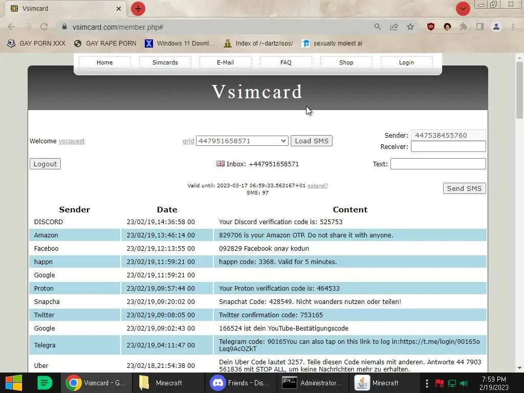Viewport: 524px width, 393px height.
Task: Select the Uber sender cell
Action: 75,365
